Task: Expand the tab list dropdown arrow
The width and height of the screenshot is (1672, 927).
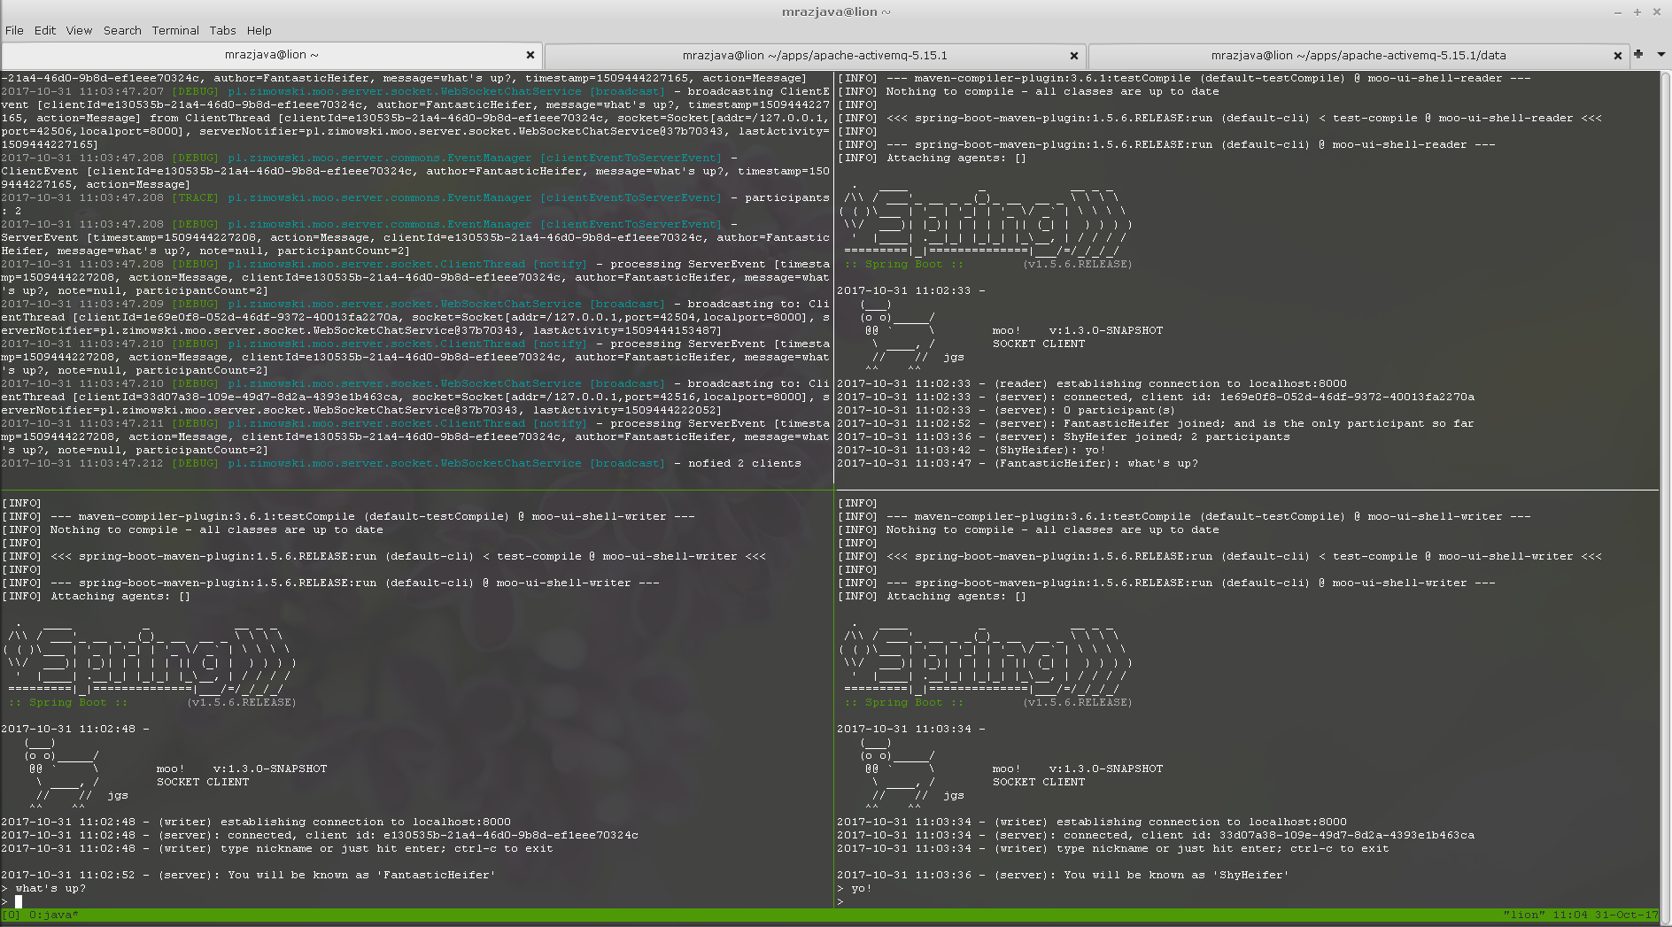Action: pyautogui.click(x=1660, y=55)
